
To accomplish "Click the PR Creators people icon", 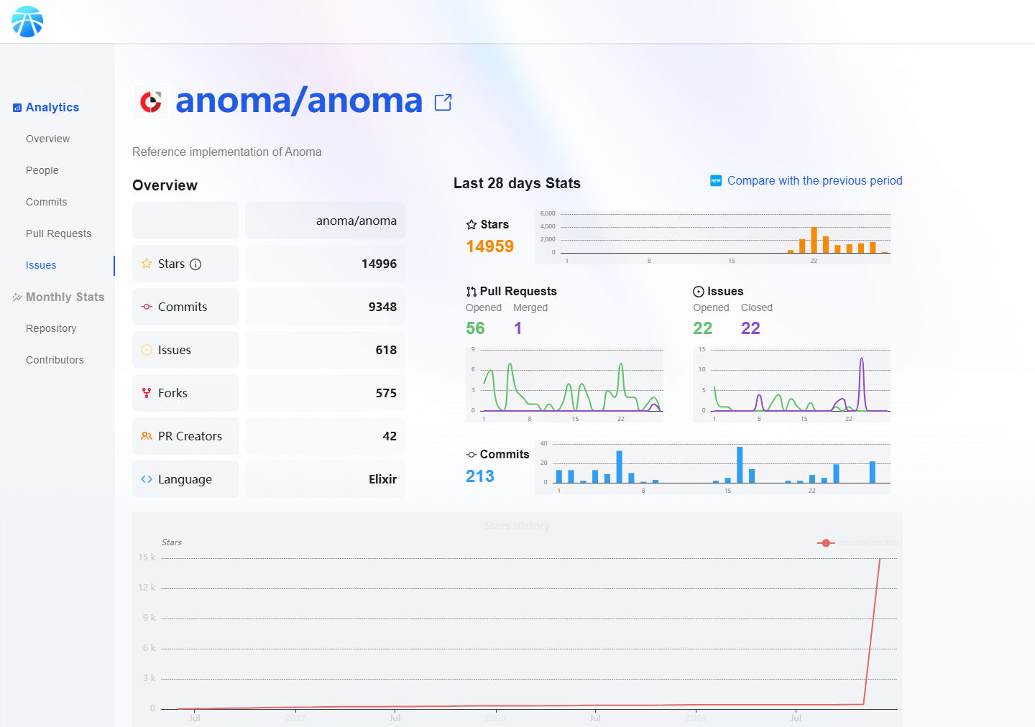I will (x=147, y=436).
